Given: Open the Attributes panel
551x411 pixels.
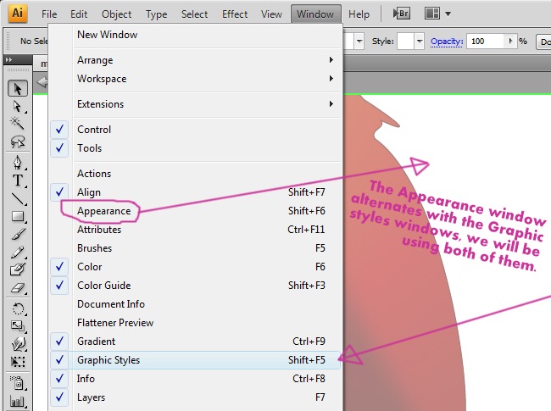Looking at the screenshot, I should 195,230.
